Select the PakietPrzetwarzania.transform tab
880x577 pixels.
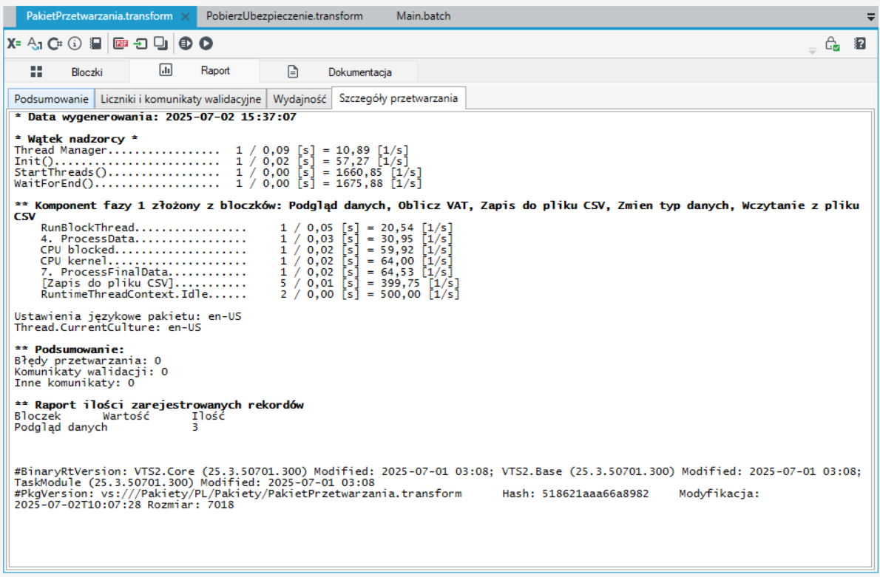[99, 16]
